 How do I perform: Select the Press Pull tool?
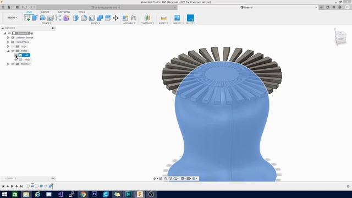coord(76,18)
